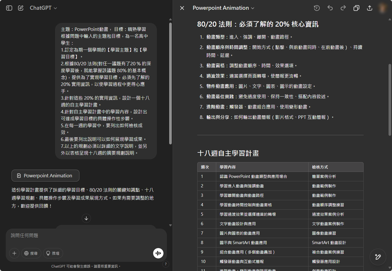
Task: Click the list item 動畫類型
Action: [250, 37]
